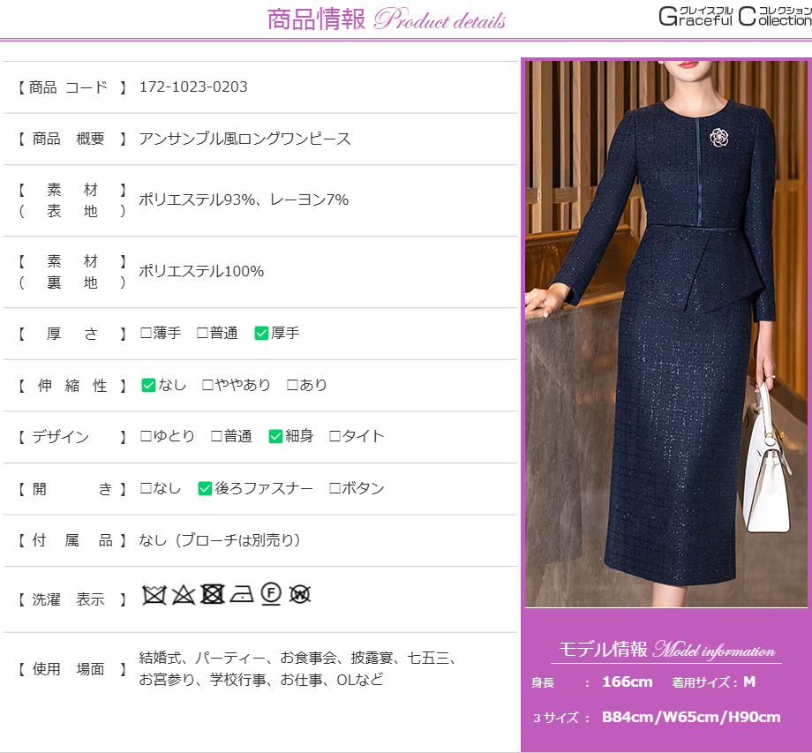Check the ややあり stretch option

(x=207, y=385)
